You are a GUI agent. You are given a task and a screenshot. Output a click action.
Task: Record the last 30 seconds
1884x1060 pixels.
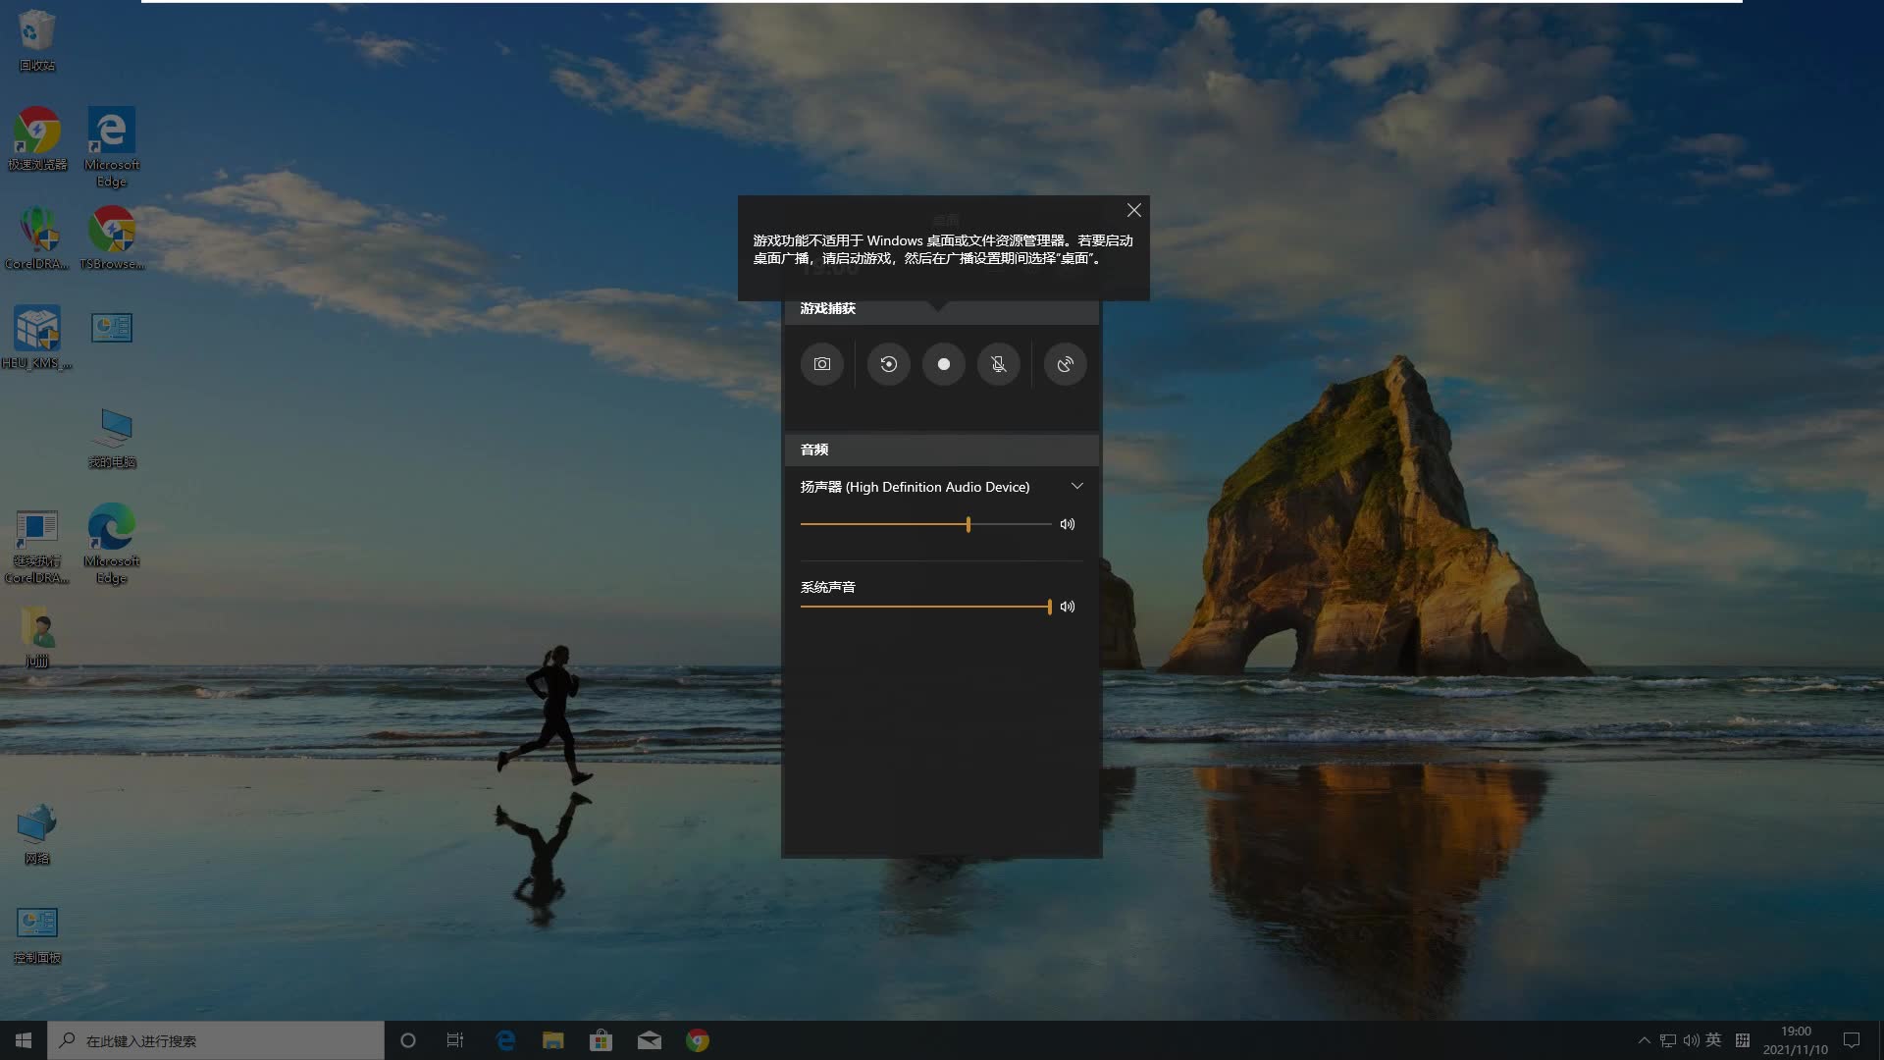click(x=888, y=364)
